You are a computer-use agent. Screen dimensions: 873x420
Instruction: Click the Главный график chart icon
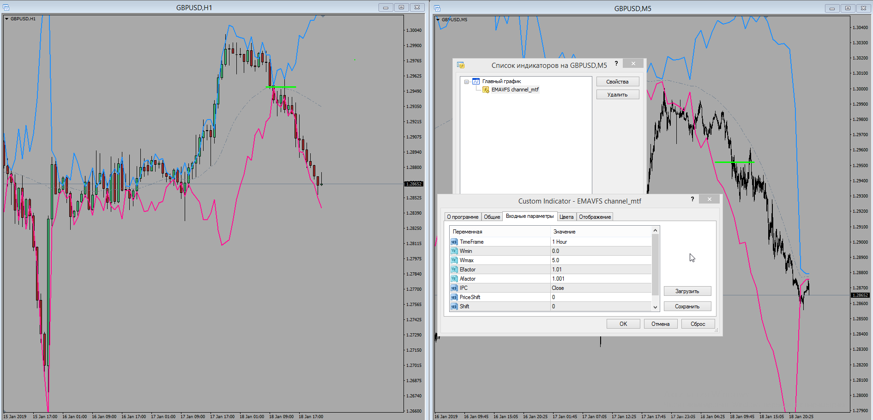point(476,81)
